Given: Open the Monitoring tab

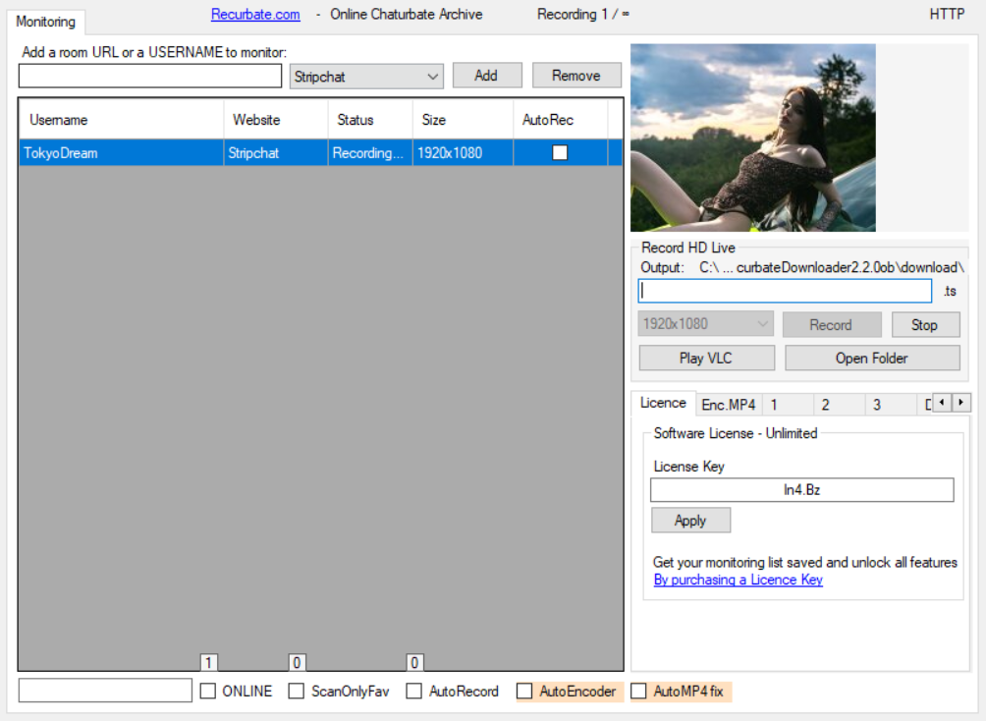Looking at the screenshot, I should coord(45,22).
